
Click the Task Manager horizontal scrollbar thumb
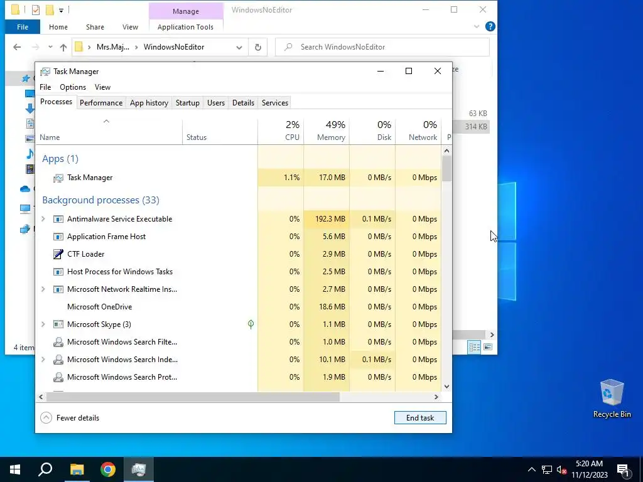(x=193, y=397)
